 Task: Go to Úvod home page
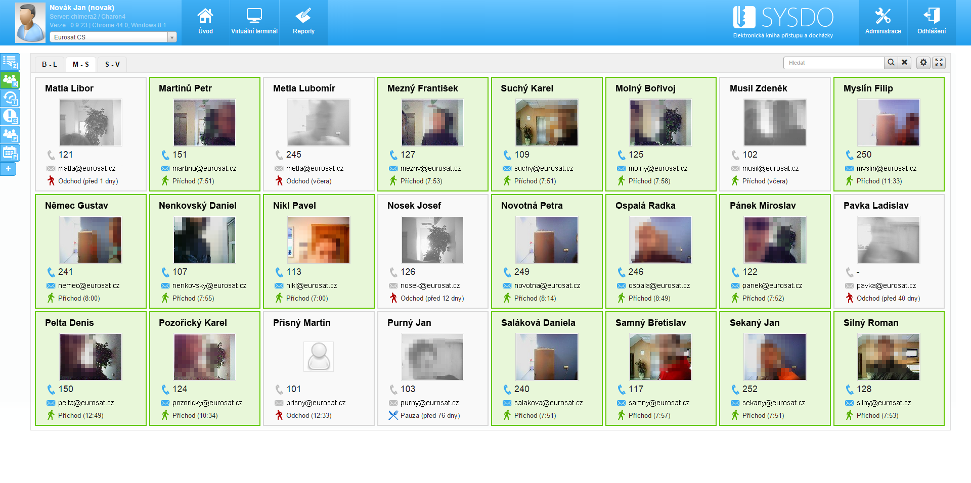coord(205,22)
